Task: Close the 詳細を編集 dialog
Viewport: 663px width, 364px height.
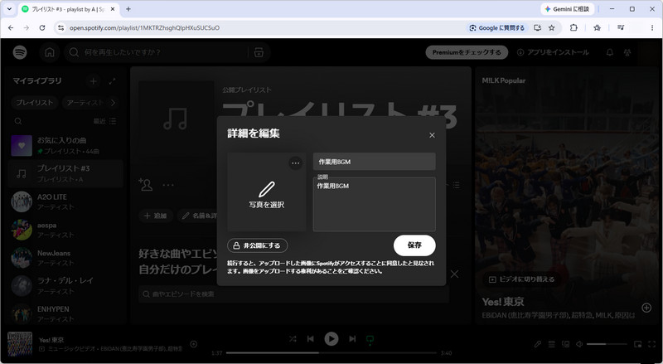Action: click(x=432, y=135)
